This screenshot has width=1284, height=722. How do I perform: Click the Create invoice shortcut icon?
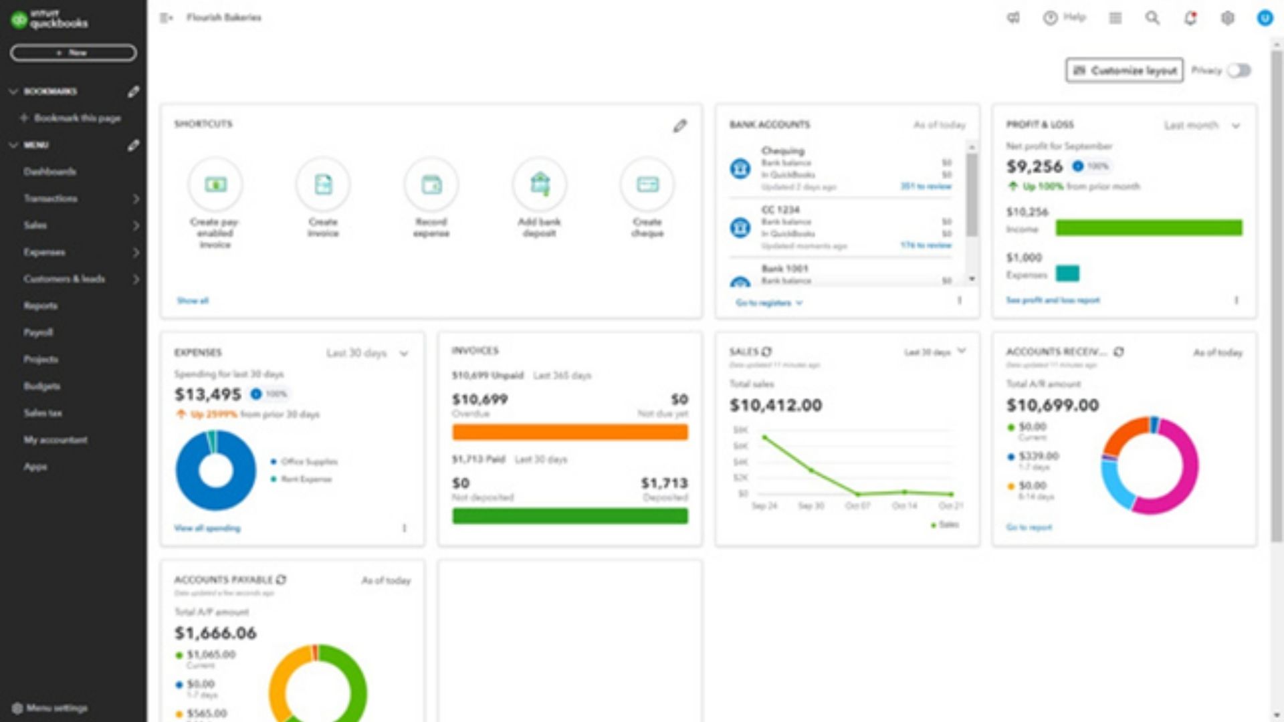[x=323, y=184]
